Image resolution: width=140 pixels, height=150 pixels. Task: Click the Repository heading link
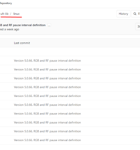click(6, 3)
